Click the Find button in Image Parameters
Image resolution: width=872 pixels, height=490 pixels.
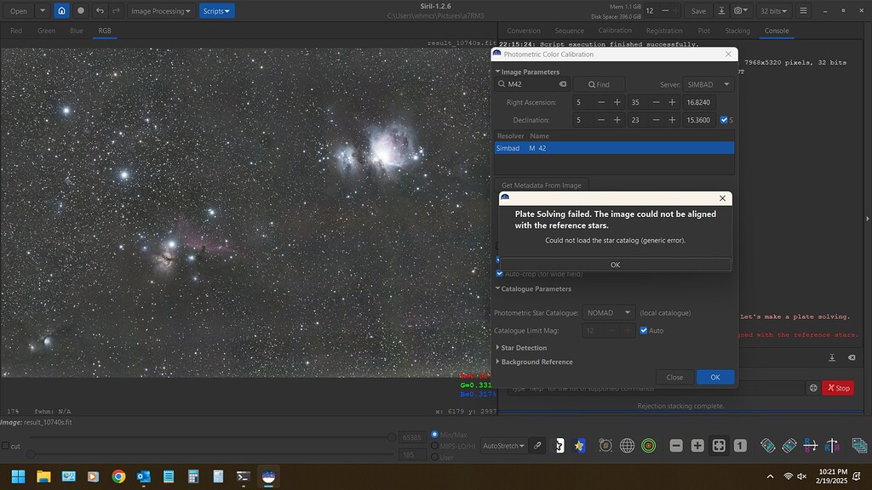[x=600, y=84]
